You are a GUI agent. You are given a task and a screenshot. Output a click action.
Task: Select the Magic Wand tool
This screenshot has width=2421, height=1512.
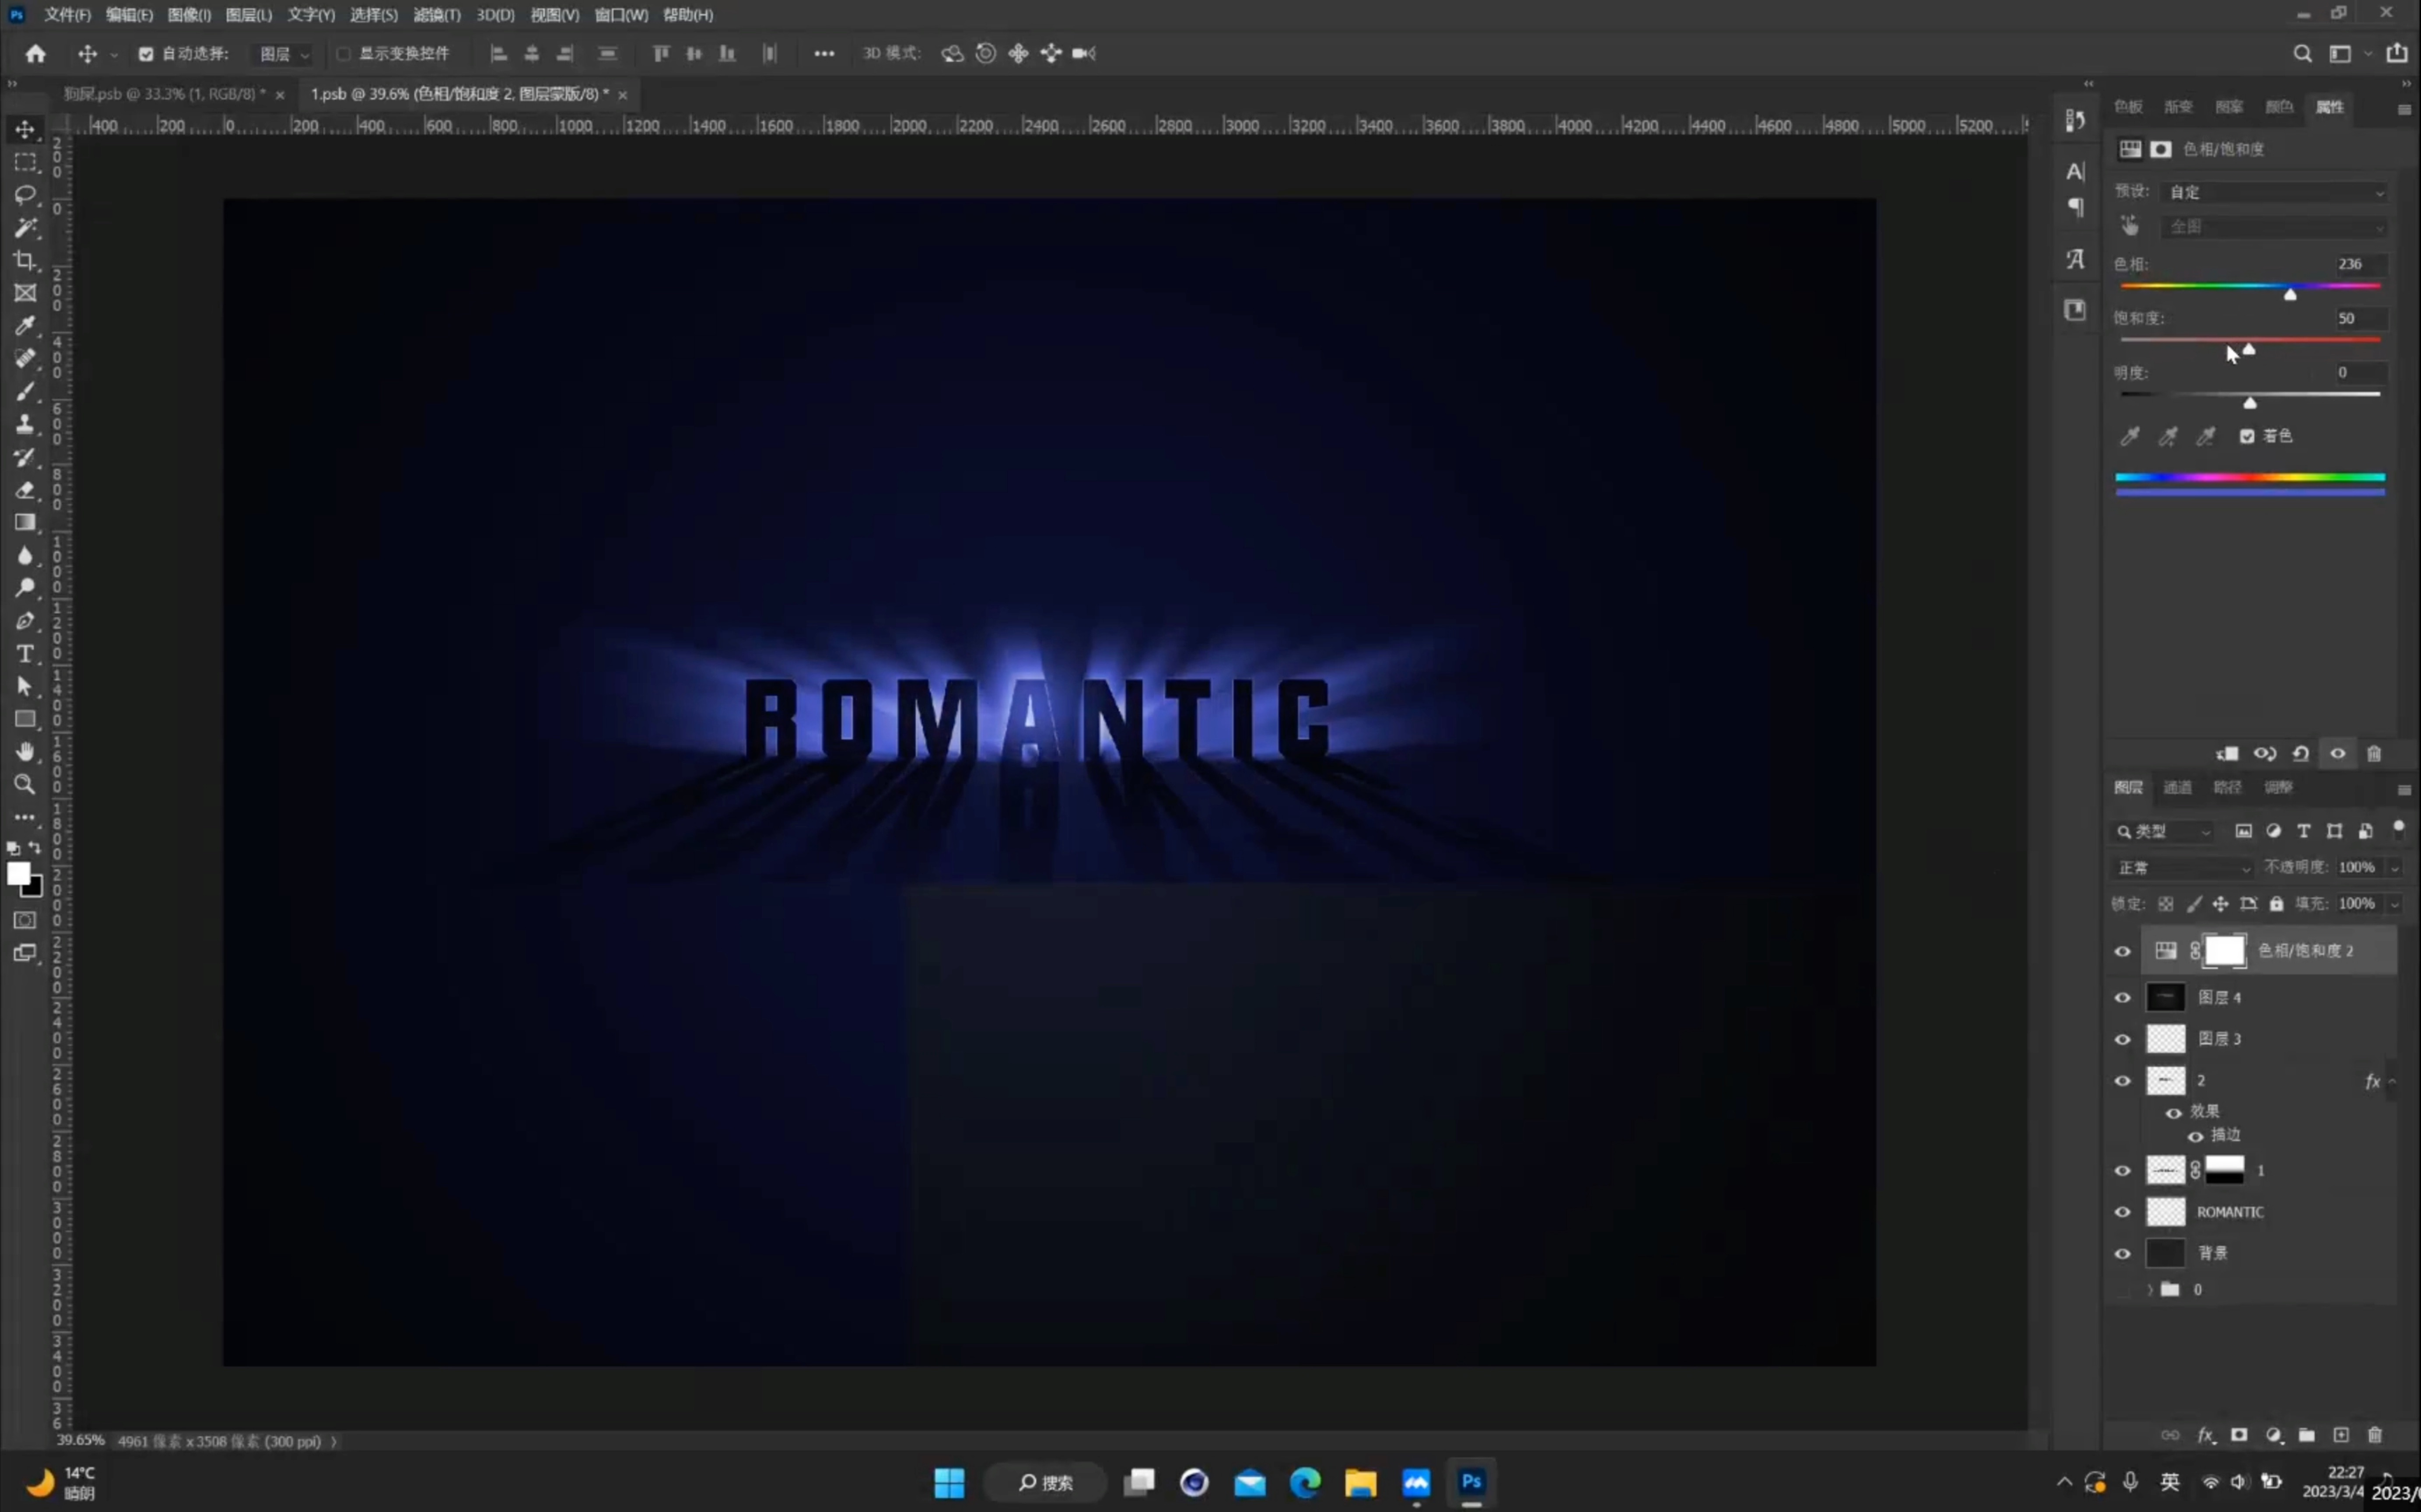coord(25,228)
